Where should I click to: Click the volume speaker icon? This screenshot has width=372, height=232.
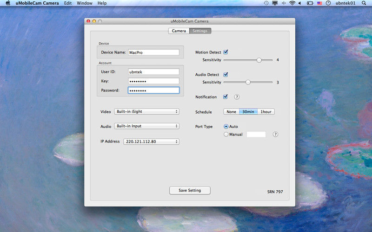pyautogui.click(x=299, y=3)
